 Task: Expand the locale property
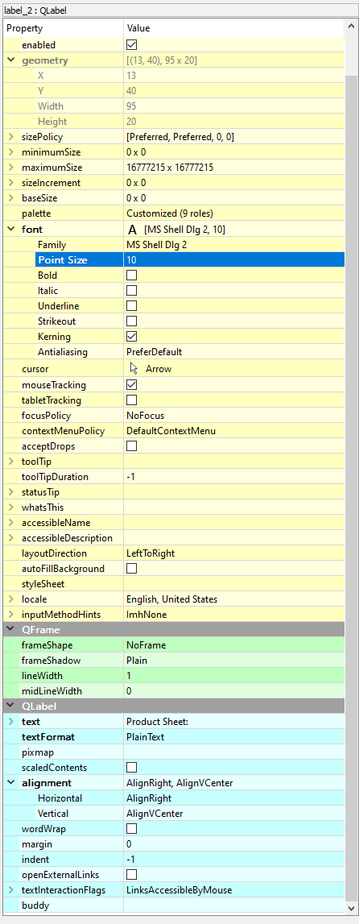(x=11, y=599)
